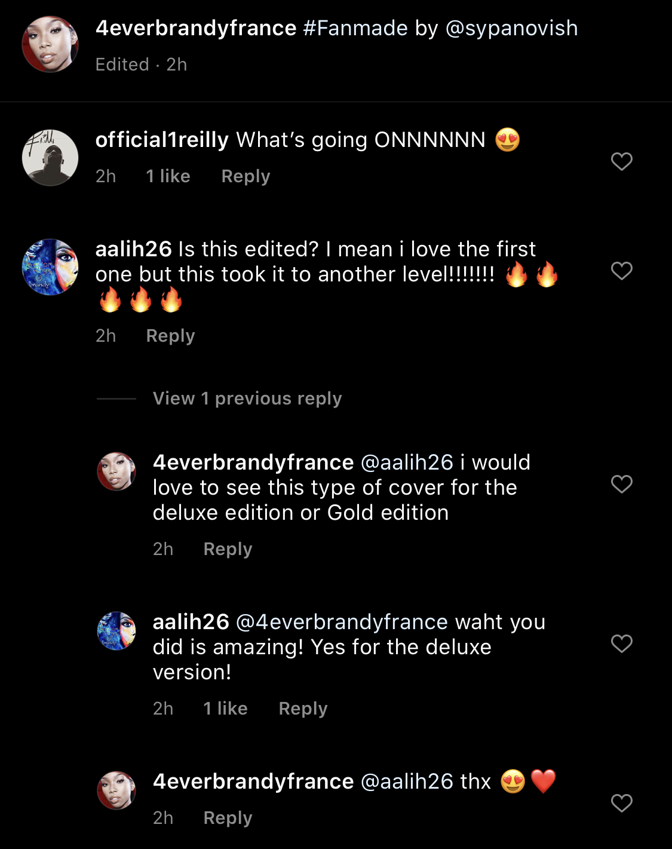View "1 like" on aalih26's deluxe version reply
The image size is (672, 849).
225,709
